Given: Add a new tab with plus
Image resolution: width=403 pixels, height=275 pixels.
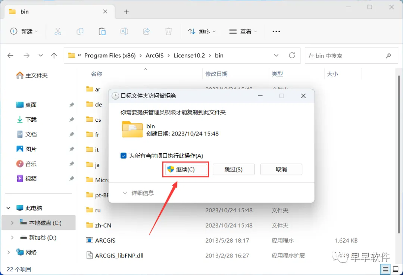Looking at the screenshot, I should 126,12.
